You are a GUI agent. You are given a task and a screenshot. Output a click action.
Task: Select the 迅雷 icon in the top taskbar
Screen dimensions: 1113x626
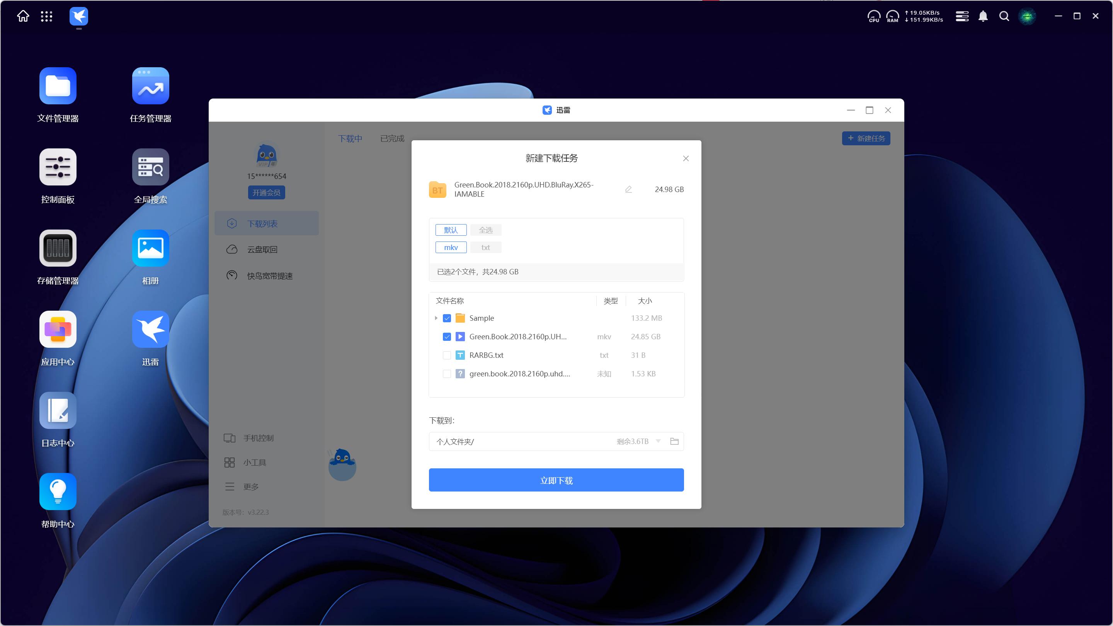click(x=78, y=16)
